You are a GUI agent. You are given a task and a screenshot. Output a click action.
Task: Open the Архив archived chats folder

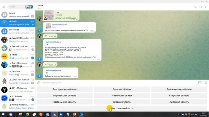tap(18, 15)
